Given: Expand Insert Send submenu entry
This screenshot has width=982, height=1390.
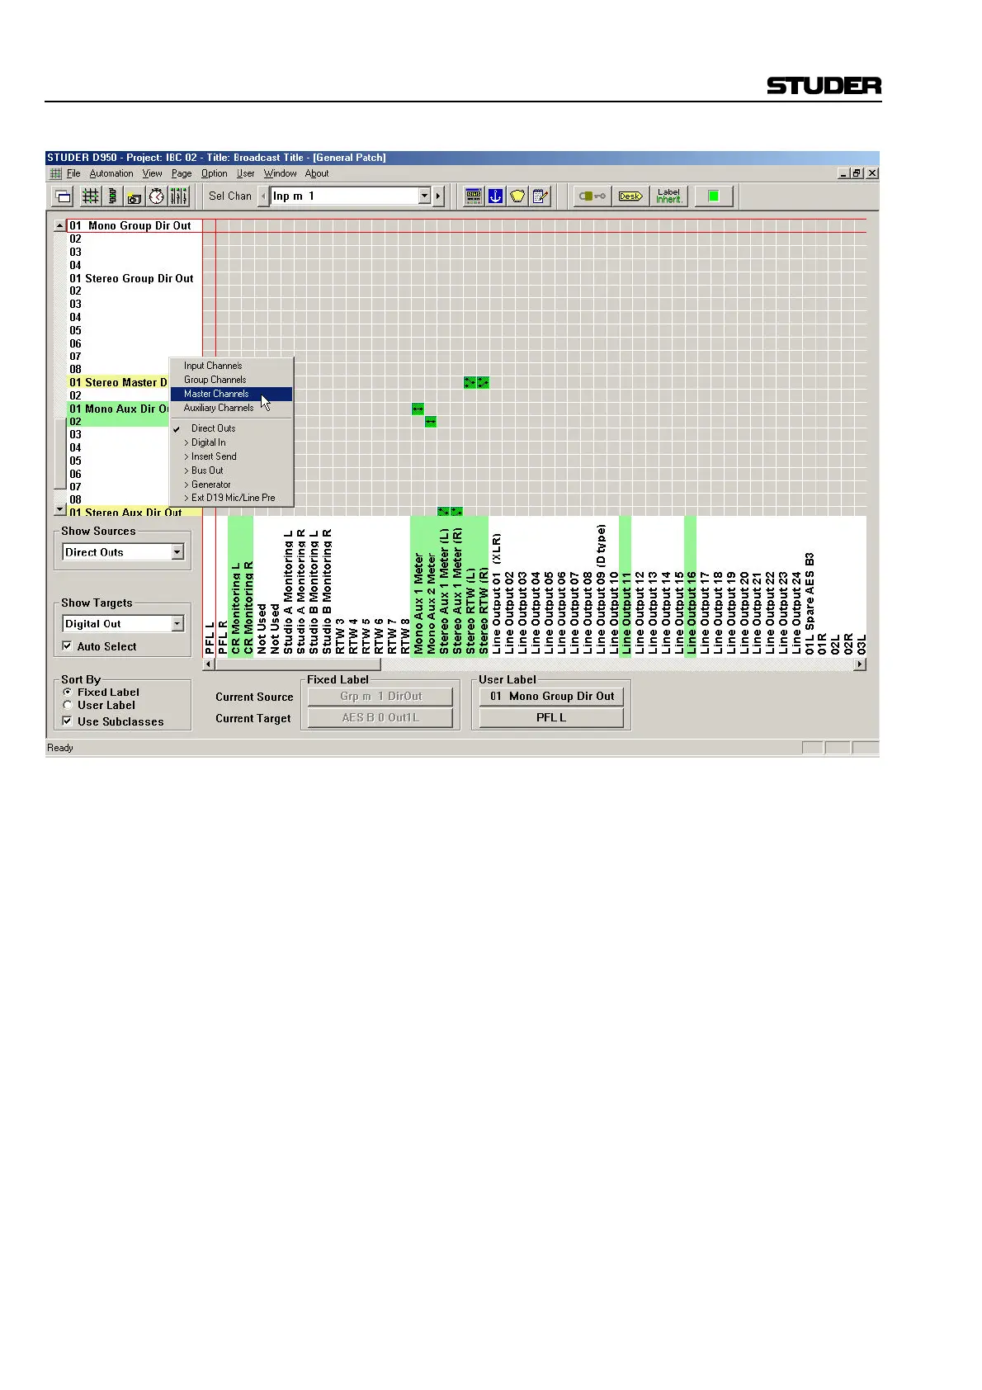Looking at the screenshot, I should (231, 456).
